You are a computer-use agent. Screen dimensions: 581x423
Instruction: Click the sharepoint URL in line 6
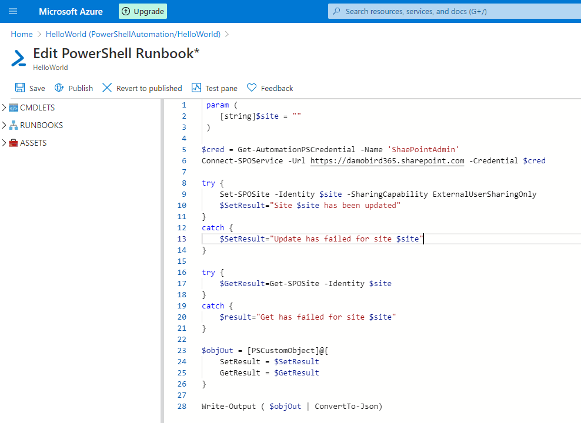pyautogui.click(x=388, y=160)
